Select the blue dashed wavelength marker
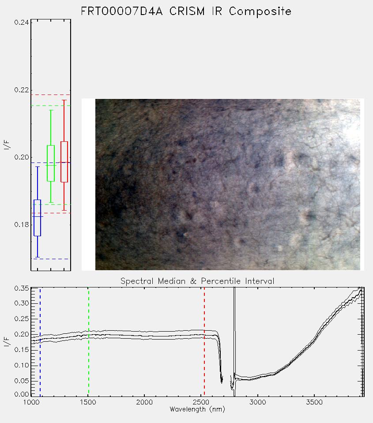 [40, 342]
